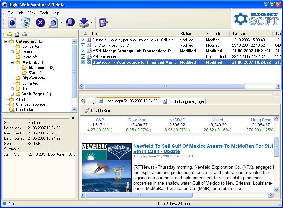Click the icon beside ftp://ftp.microsoft.com/

tap(89, 45)
